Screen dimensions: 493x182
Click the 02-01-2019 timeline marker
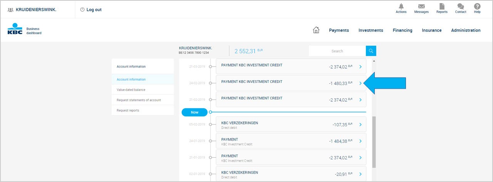[x=210, y=174]
